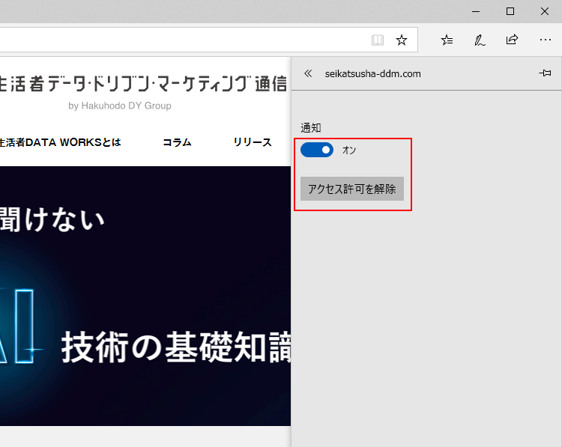The height and width of the screenshot is (447, 562).
Task: Click the 通知 label in panel
Action: pos(311,128)
